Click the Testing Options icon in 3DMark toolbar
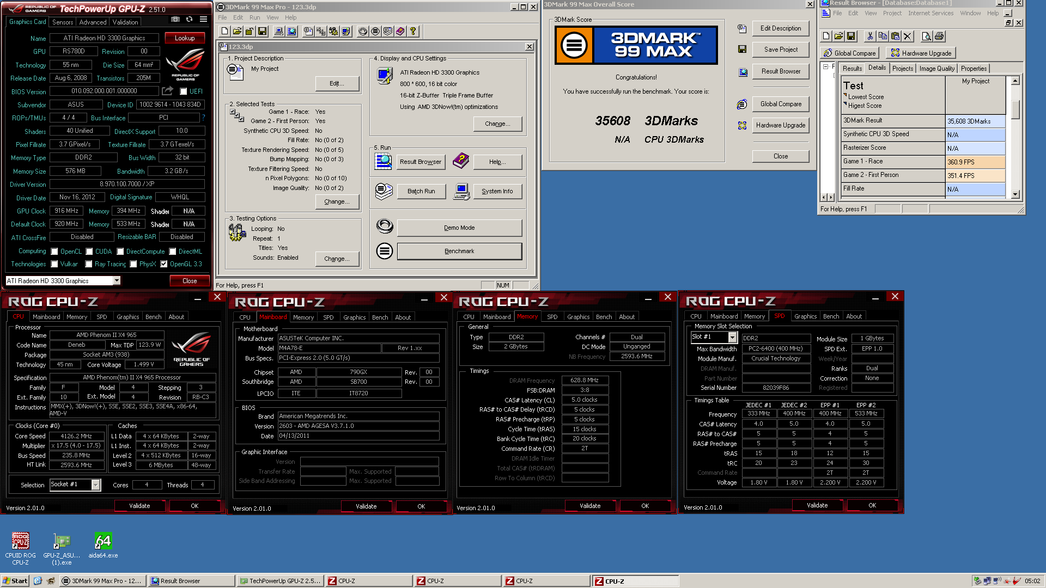The width and height of the screenshot is (1046, 588). [x=333, y=32]
